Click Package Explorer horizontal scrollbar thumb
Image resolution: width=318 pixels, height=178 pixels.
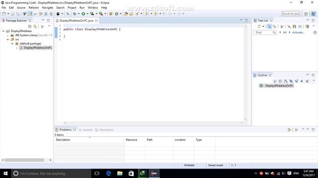tap(24, 160)
